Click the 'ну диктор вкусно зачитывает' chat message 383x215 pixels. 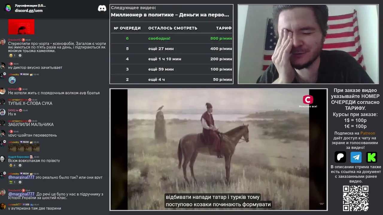(x=35, y=67)
